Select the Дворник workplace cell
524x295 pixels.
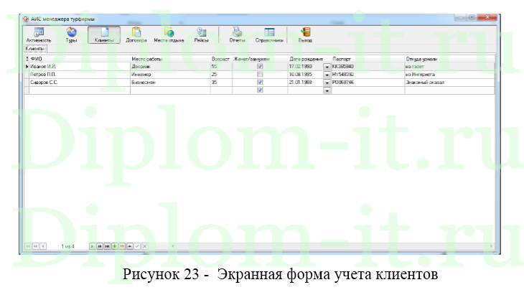tap(170, 67)
